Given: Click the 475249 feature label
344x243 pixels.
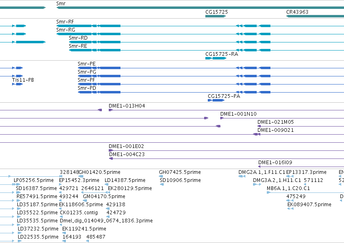Looking at the screenshot, I should coord(296,197).
